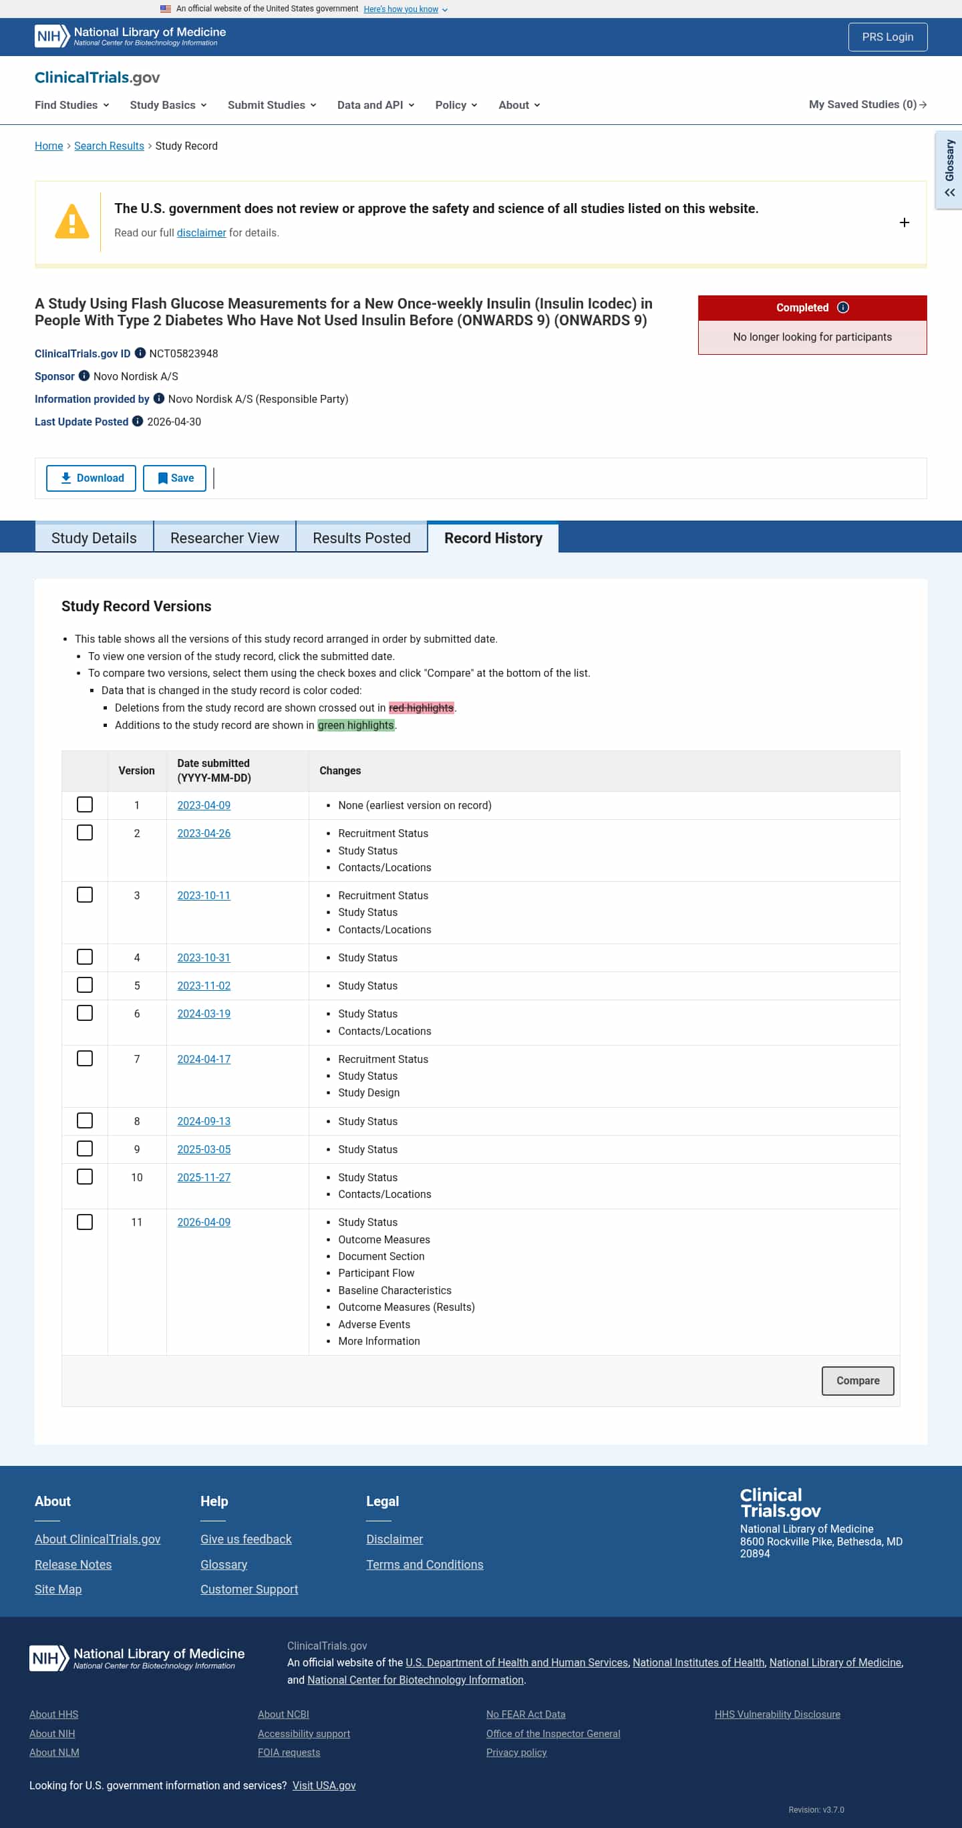Click the yellow warning triangle icon

tap(71, 221)
